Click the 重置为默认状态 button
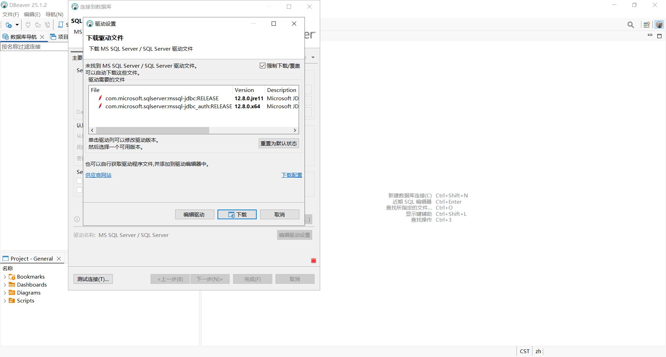The height and width of the screenshot is (357, 666). pos(279,144)
